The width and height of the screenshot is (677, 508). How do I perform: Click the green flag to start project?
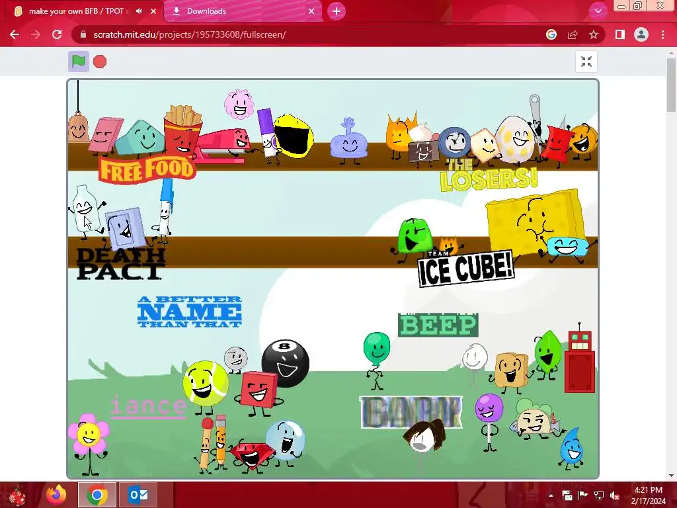point(79,62)
